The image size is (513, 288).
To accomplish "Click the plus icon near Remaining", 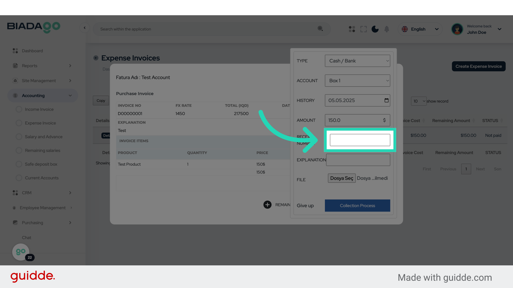I will pyautogui.click(x=267, y=205).
